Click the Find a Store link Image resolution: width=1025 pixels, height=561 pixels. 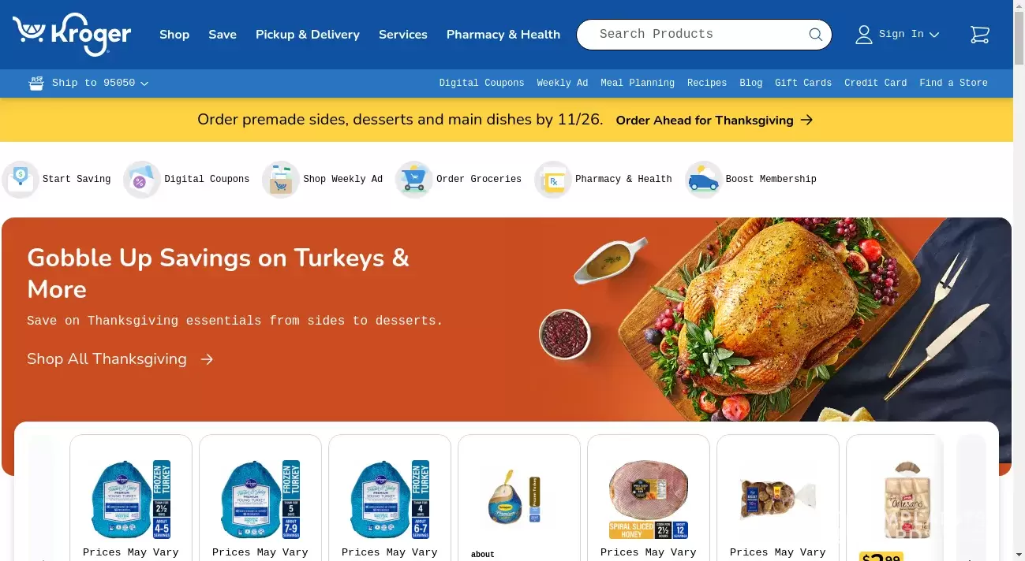point(953,83)
